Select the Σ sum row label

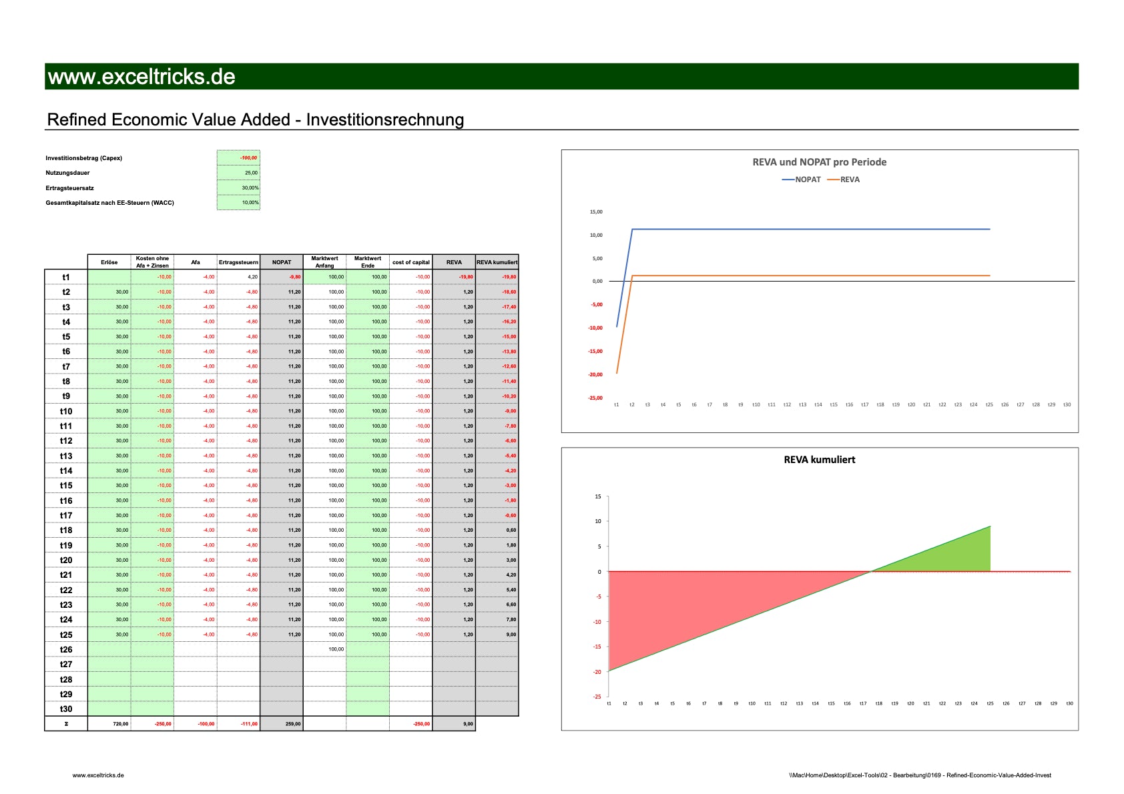[x=66, y=724]
